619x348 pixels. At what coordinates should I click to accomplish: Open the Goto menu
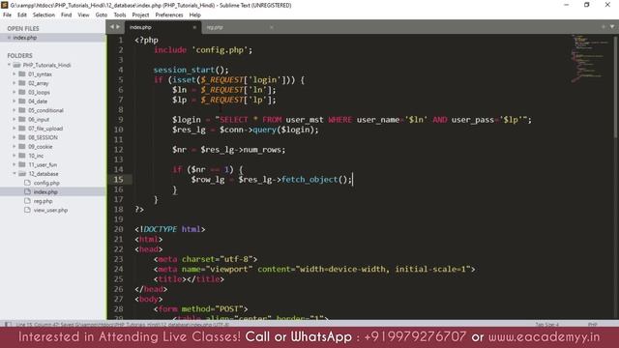(101, 15)
